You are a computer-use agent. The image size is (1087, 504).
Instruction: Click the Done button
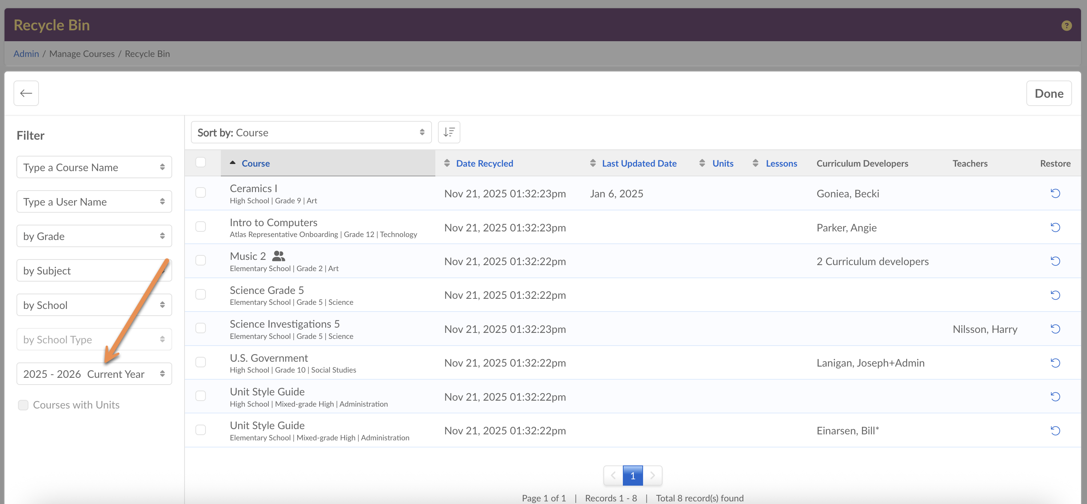(1048, 93)
